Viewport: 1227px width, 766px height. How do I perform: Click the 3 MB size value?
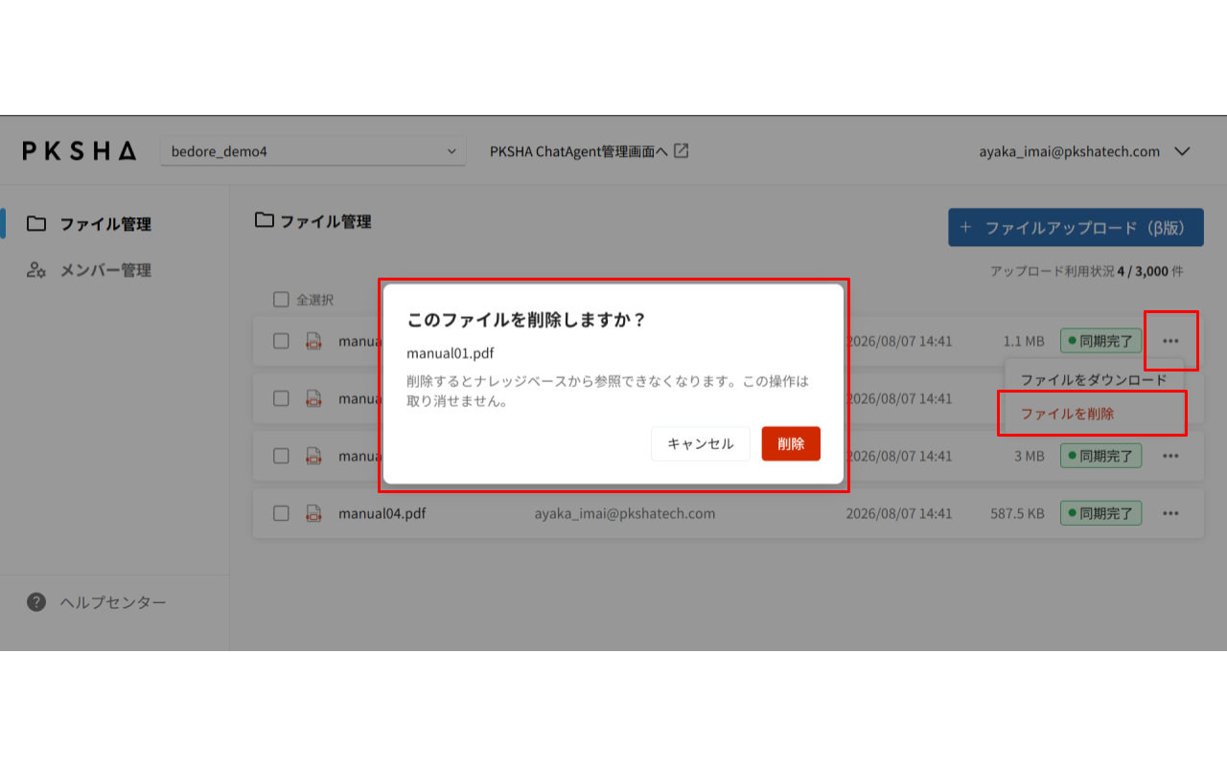click(1030, 456)
